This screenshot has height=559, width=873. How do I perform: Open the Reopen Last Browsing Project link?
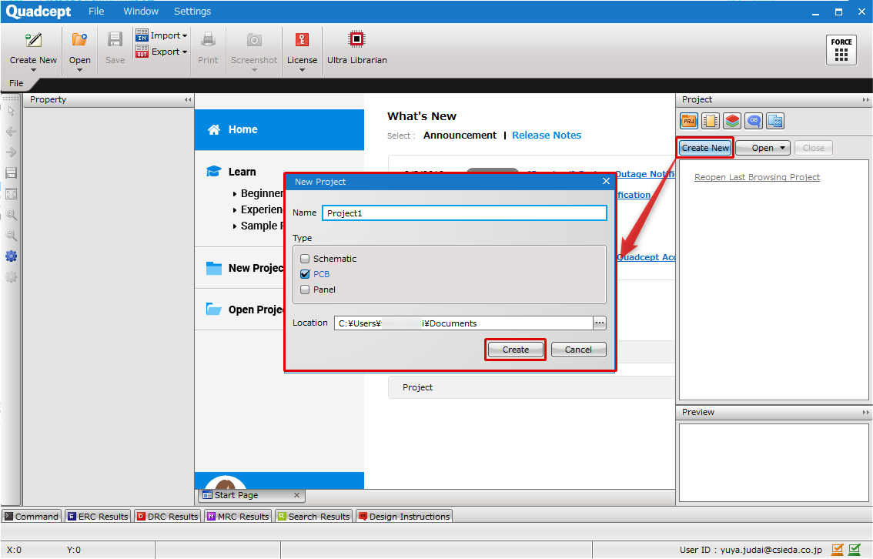coord(758,177)
